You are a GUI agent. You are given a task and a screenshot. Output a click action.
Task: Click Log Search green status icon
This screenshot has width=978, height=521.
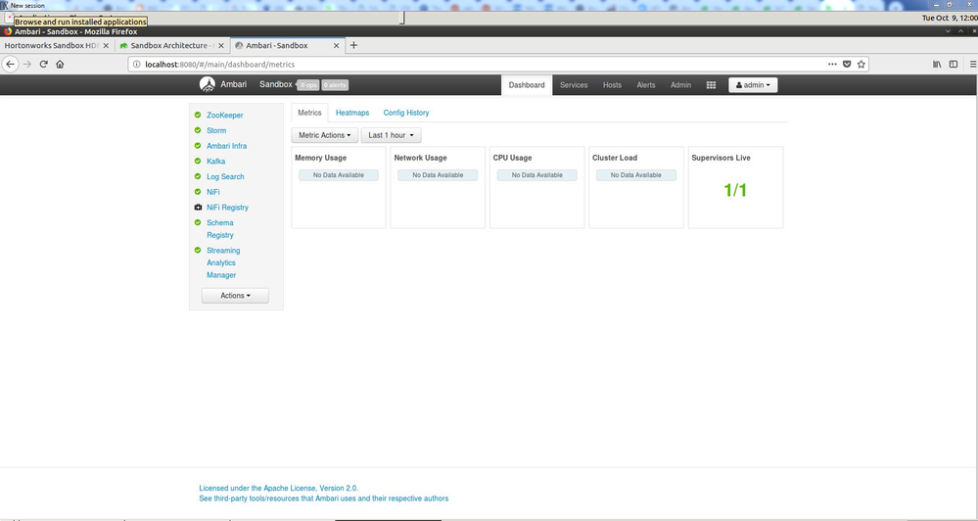pos(198,176)
